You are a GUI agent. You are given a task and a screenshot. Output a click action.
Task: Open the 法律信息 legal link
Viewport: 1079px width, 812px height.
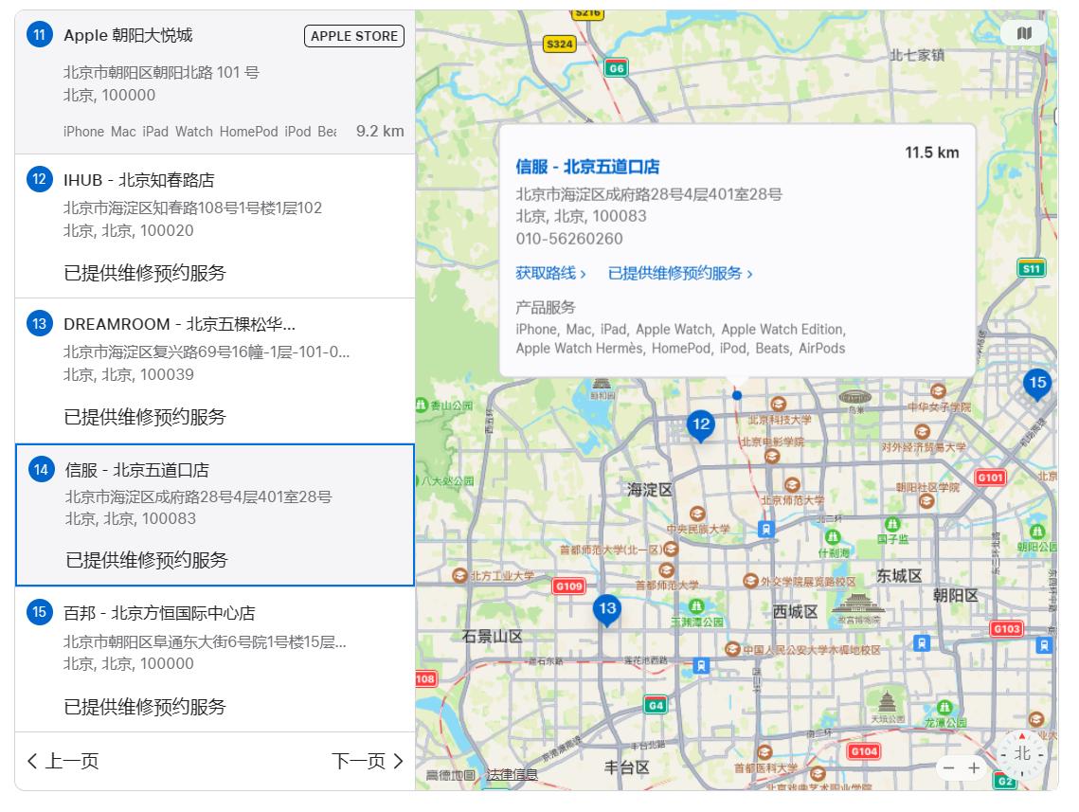tap(512, 775)
